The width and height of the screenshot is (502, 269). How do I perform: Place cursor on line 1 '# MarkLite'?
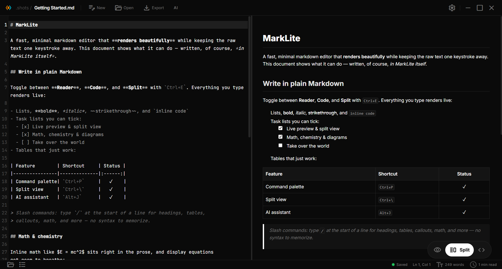[128, 25]
